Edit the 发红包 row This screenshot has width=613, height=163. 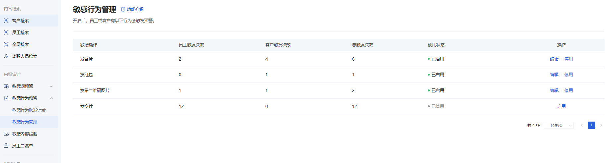[554, 75]
